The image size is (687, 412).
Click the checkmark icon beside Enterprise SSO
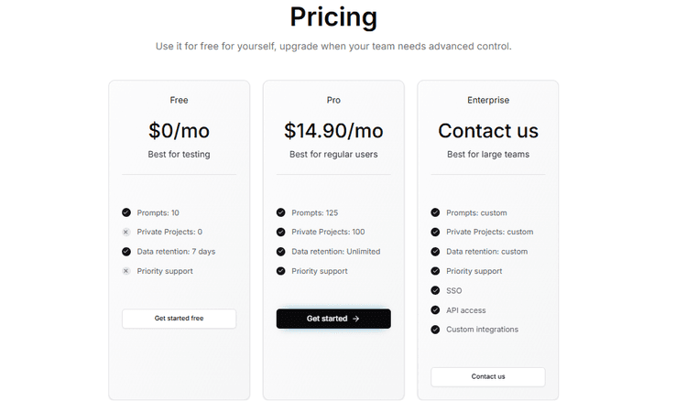[x=436, y=290]
